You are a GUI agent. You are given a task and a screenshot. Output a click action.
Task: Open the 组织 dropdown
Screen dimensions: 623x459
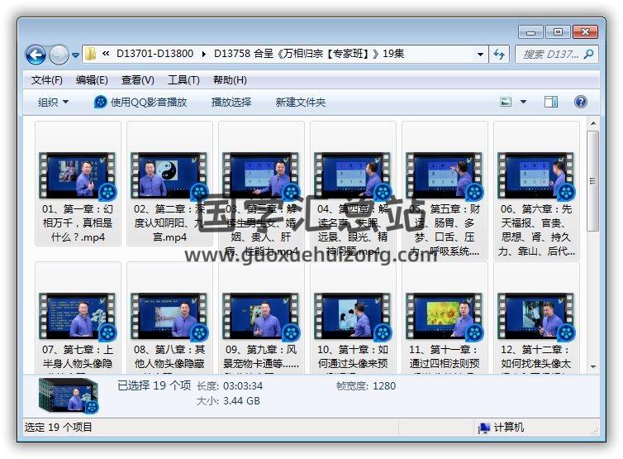point(53,103)
